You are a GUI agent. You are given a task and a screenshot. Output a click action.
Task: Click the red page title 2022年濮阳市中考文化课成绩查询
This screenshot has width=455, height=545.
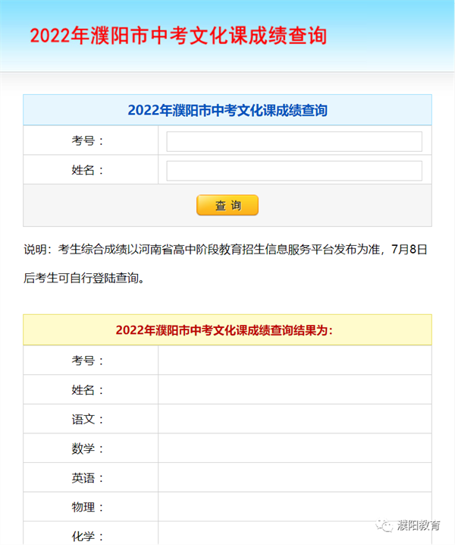178,36
